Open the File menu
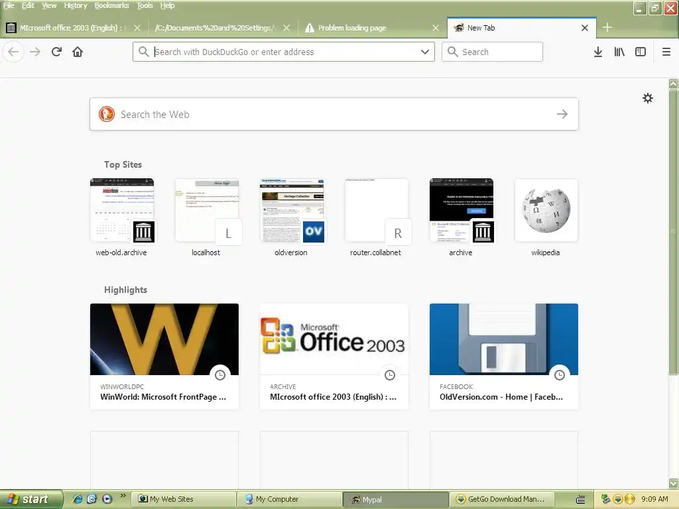The height and width of the screenshot is (509, 679). (x=9, y=5)
